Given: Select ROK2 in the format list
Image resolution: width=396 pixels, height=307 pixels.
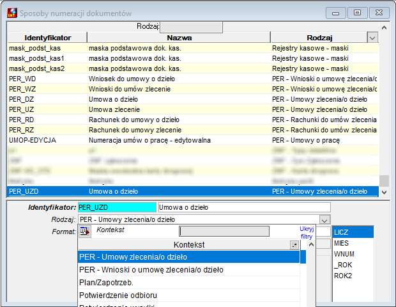Looking at the screenshot, I should pyautogui.click(x=353, y=276).
